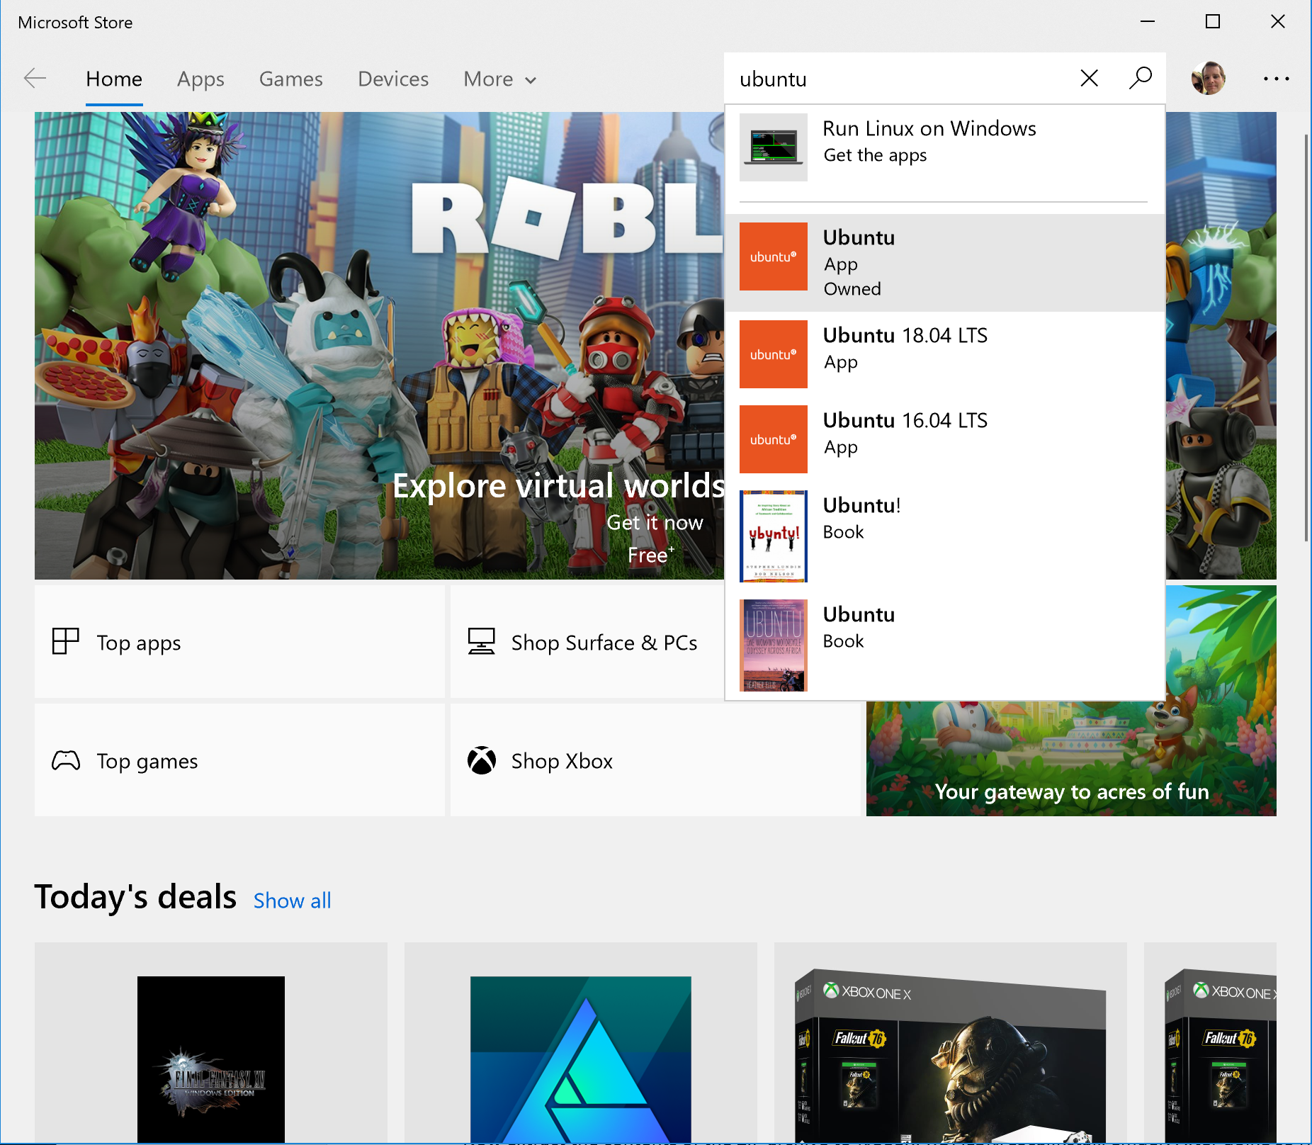The width and height of the screenshot is (1312, 1145).
Task: Select the Ubuntu Book result title
Action: click(859, 614)
